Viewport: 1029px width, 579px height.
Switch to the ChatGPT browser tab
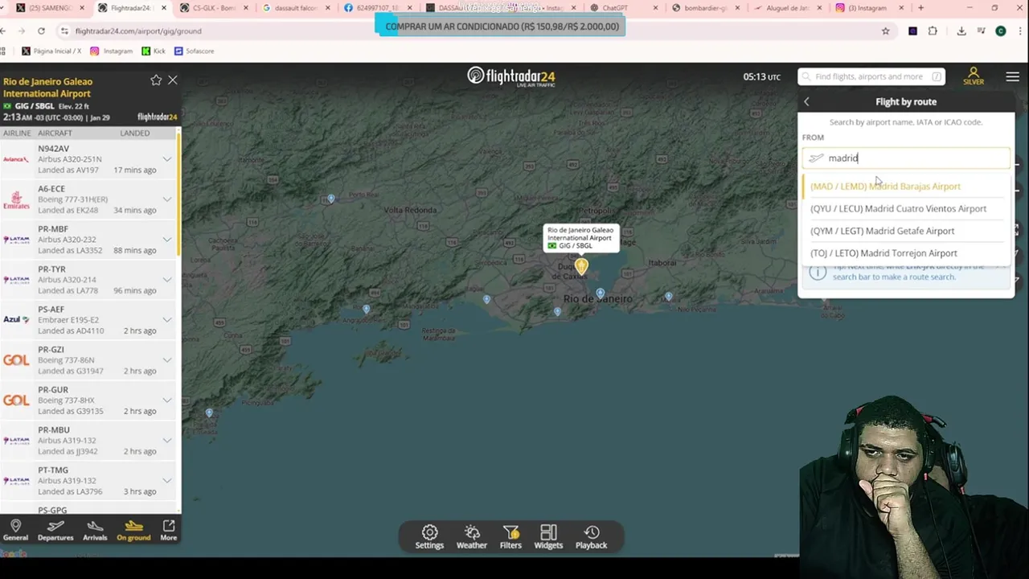pyautogui.click(x=623, y=8)
